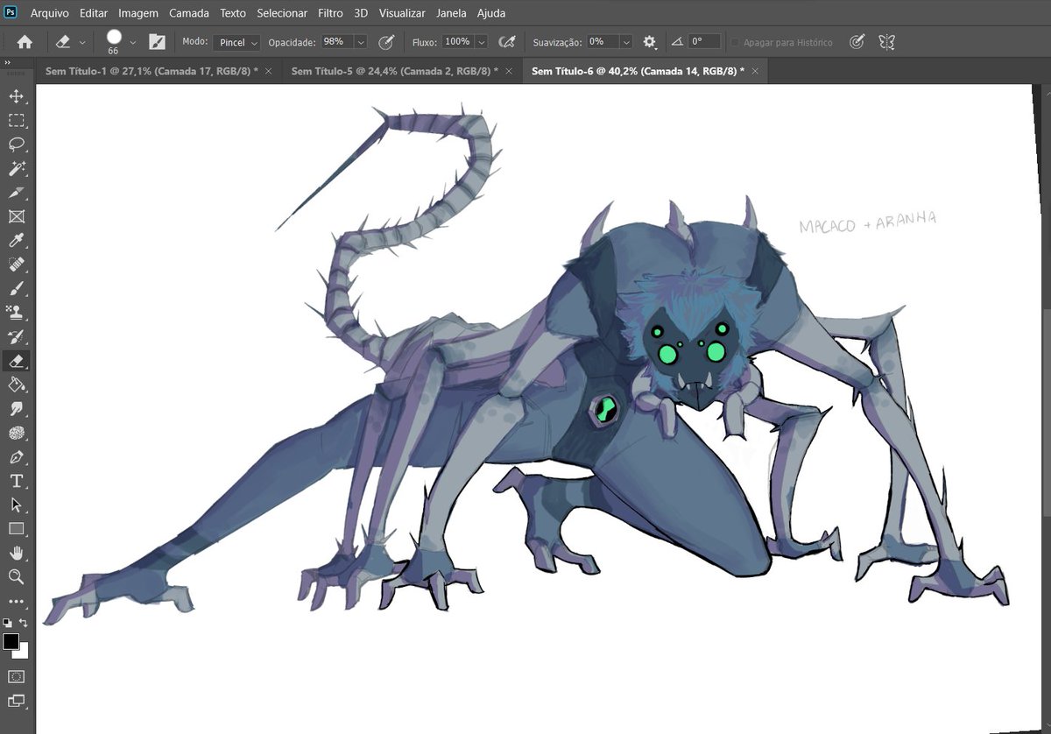Click the black foreground color swatch
1051x734 pixels.
[11, 642]
